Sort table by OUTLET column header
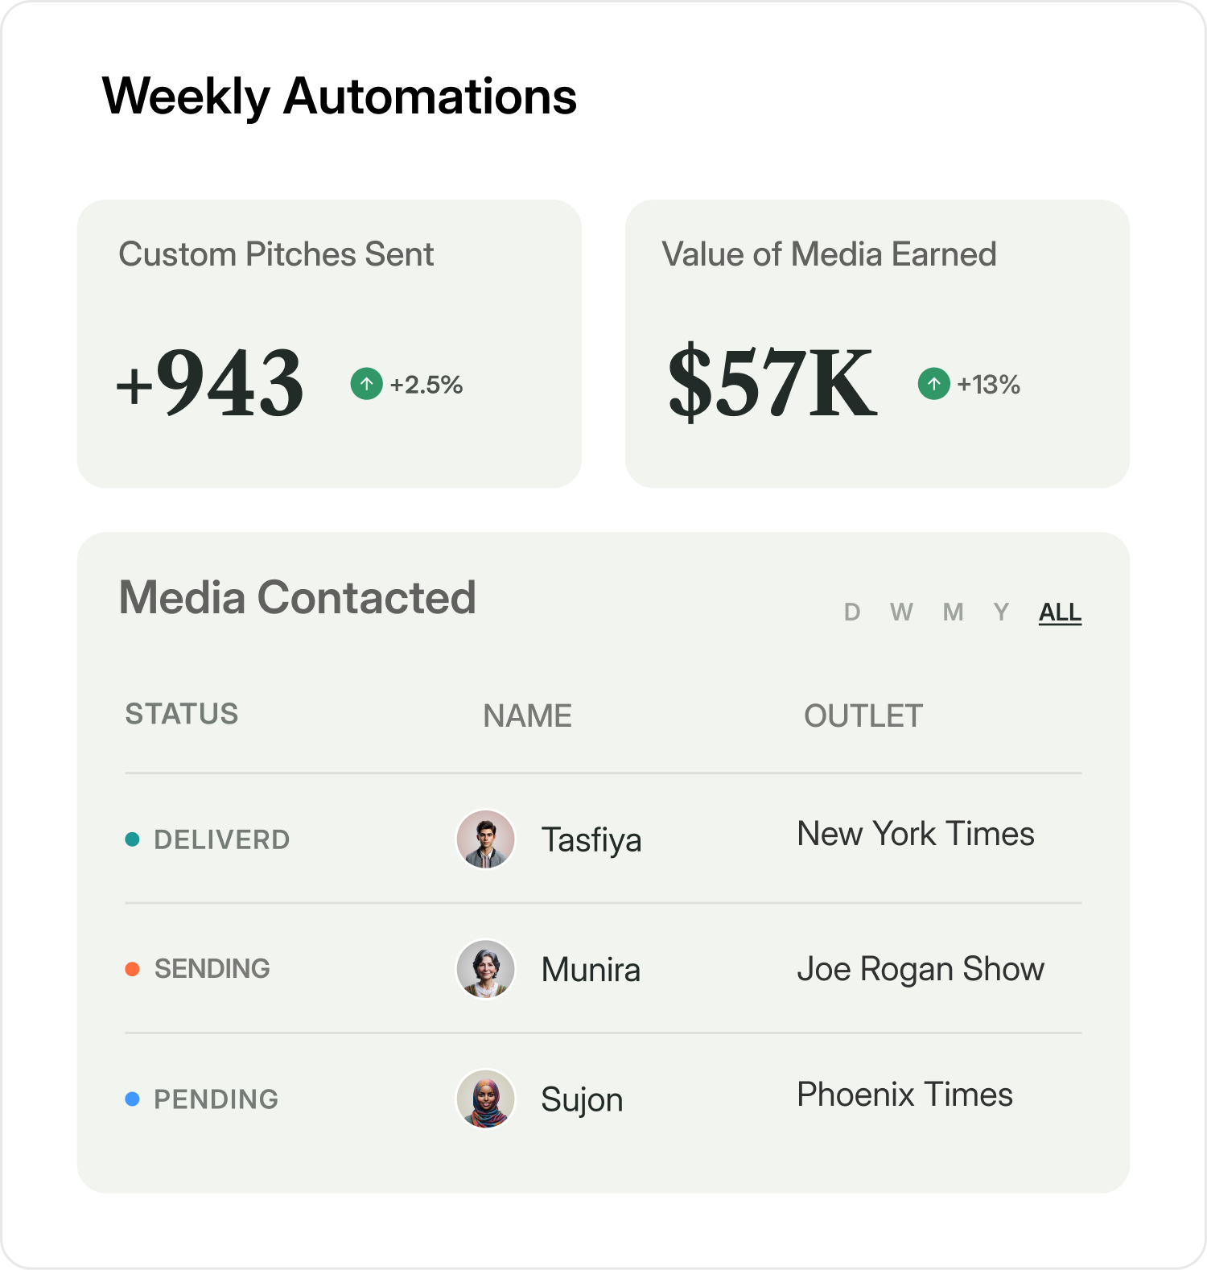This screenshot has height=1270, width=1207. (x=863, y=715)
